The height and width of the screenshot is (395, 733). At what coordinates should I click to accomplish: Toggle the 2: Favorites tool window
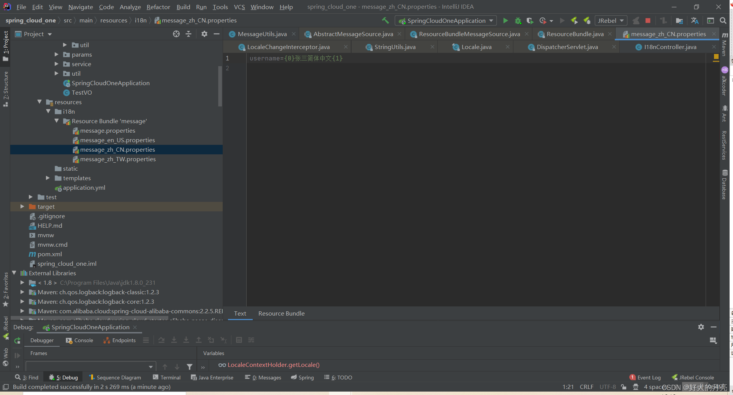[5, 290]
